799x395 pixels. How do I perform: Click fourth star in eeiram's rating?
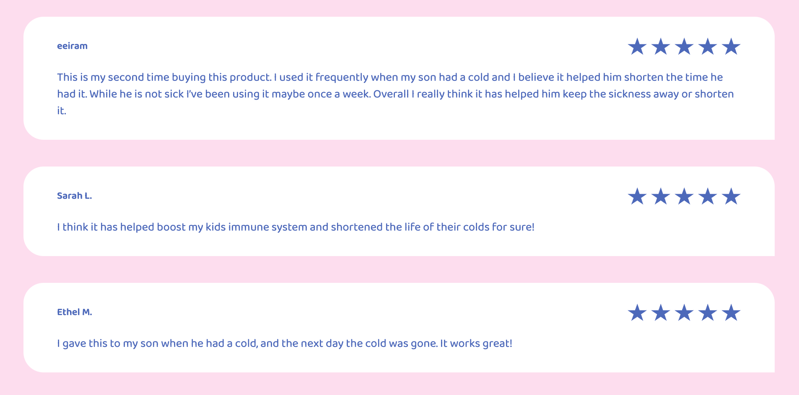pyautogui.click(x=708, y=46)
